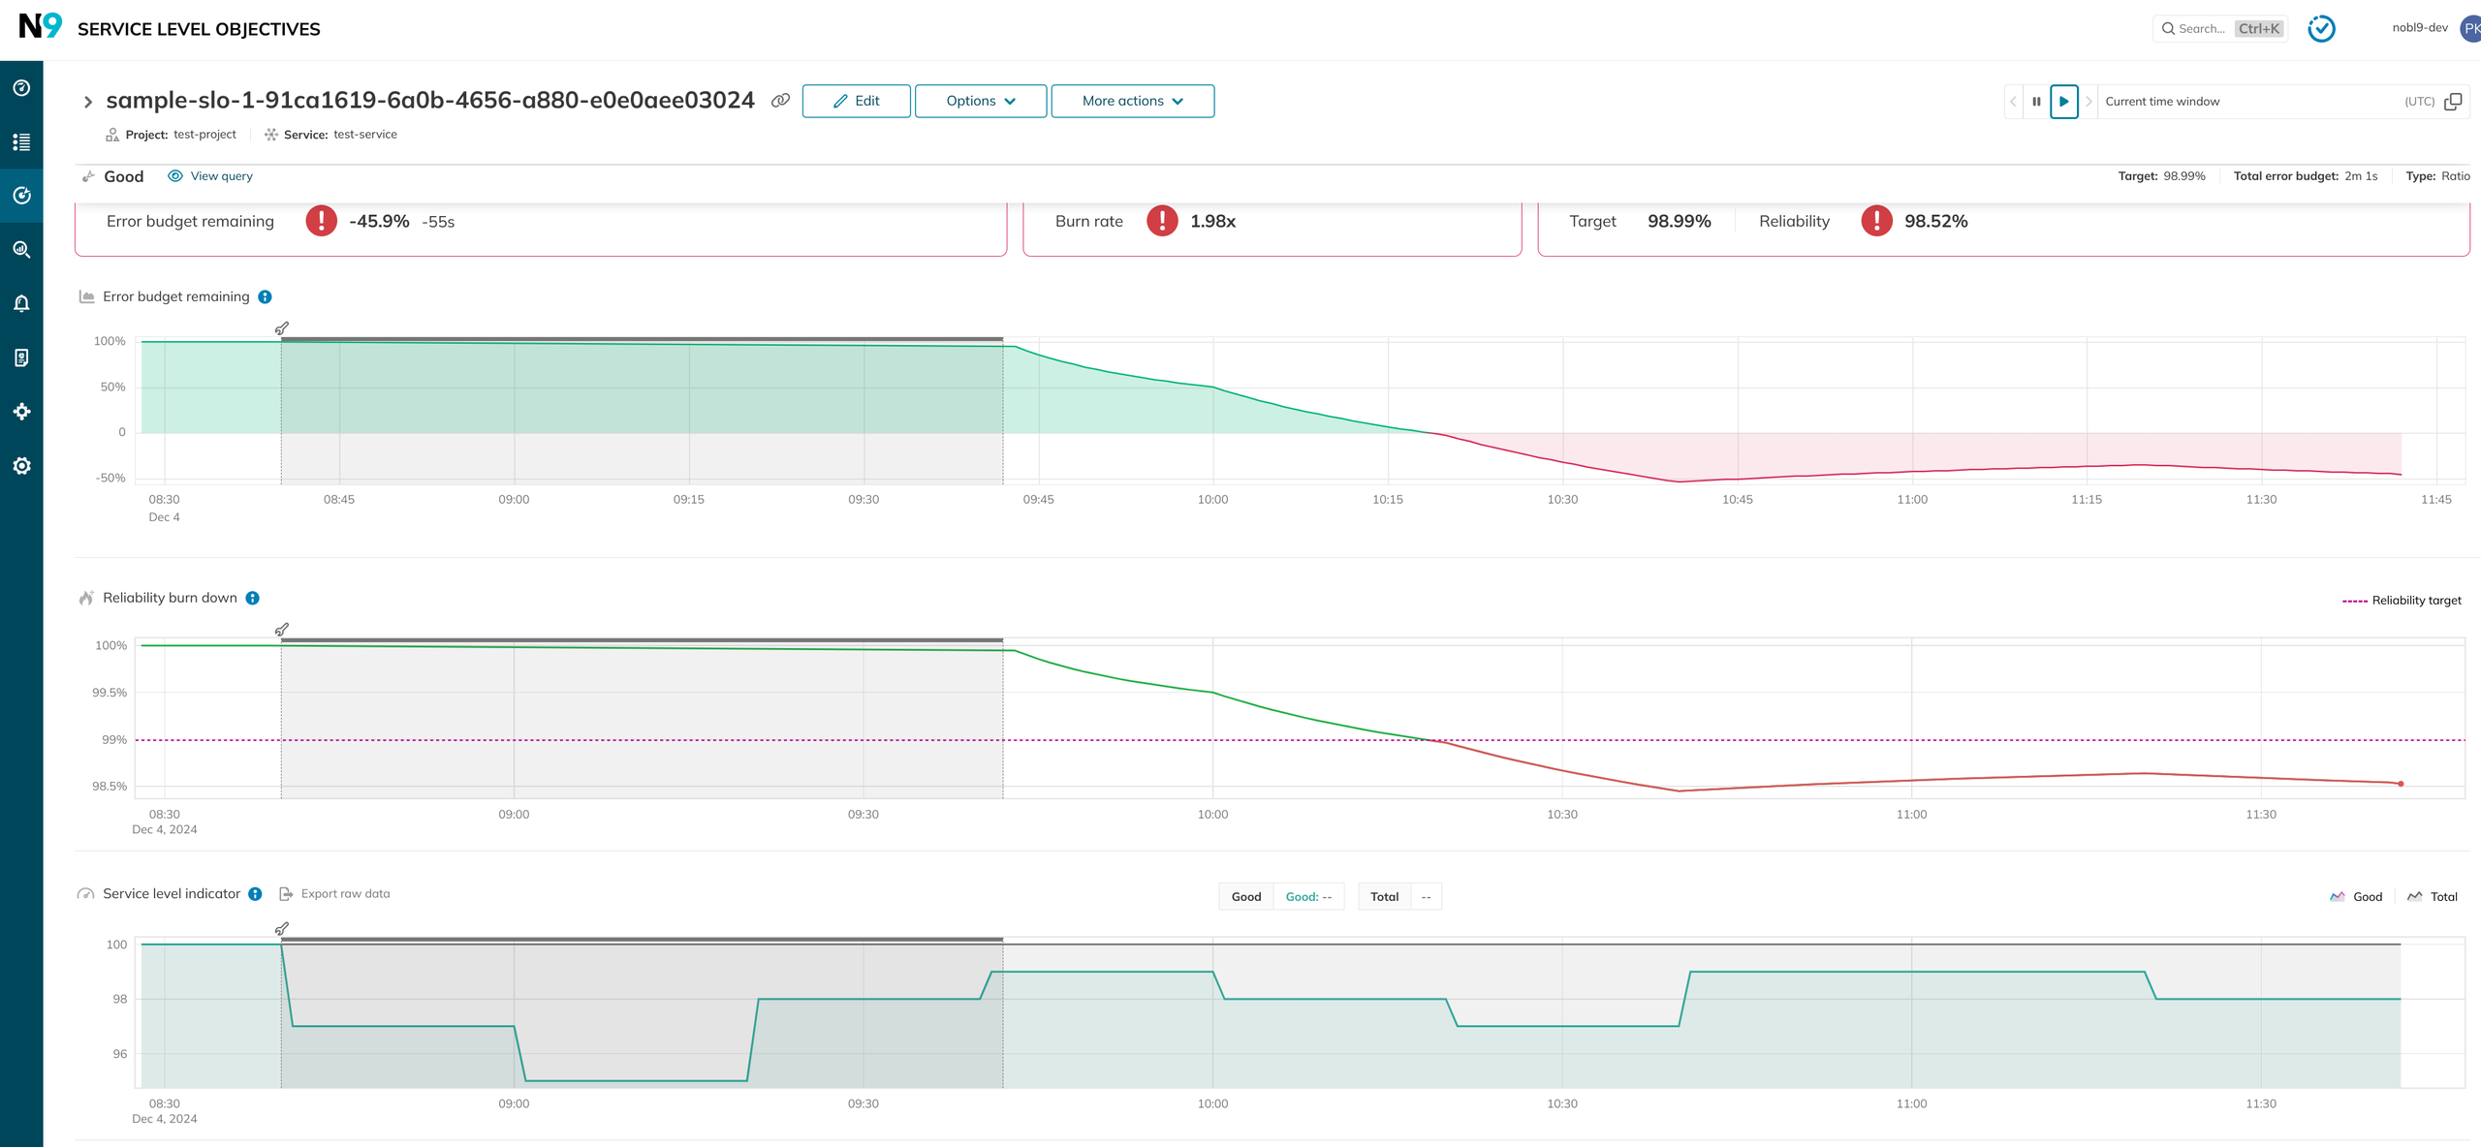Click the red endpoint dot on reliability line

click(2400, 784)
